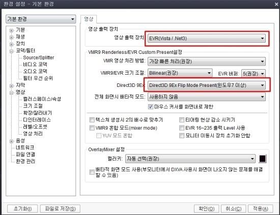Enable VMR9 혼합 모드 (mixer mode)
Viewport: 280px width, 215px height.
(x=92, y=128)
